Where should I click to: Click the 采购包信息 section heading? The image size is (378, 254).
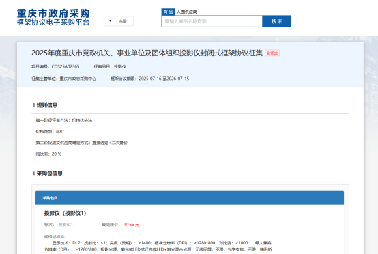[x=49, y=173]
